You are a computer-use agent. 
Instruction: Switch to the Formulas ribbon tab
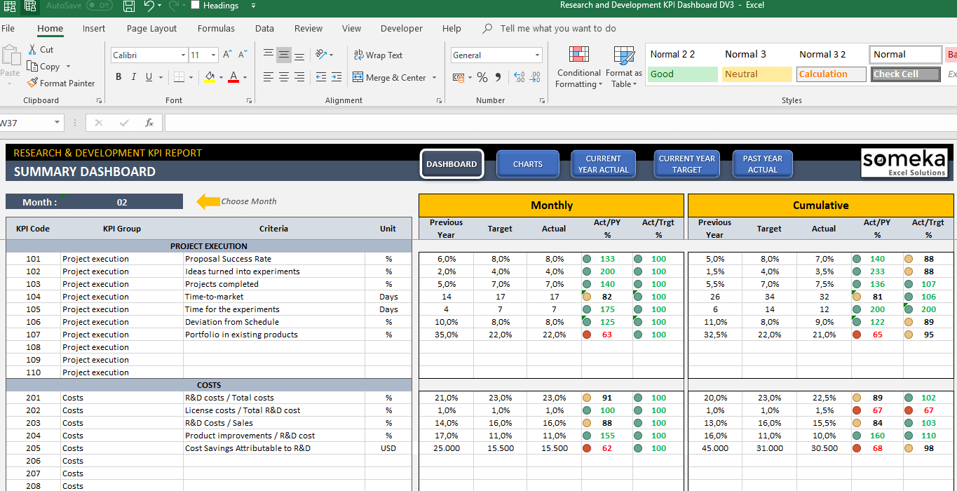tap(215, 28)
